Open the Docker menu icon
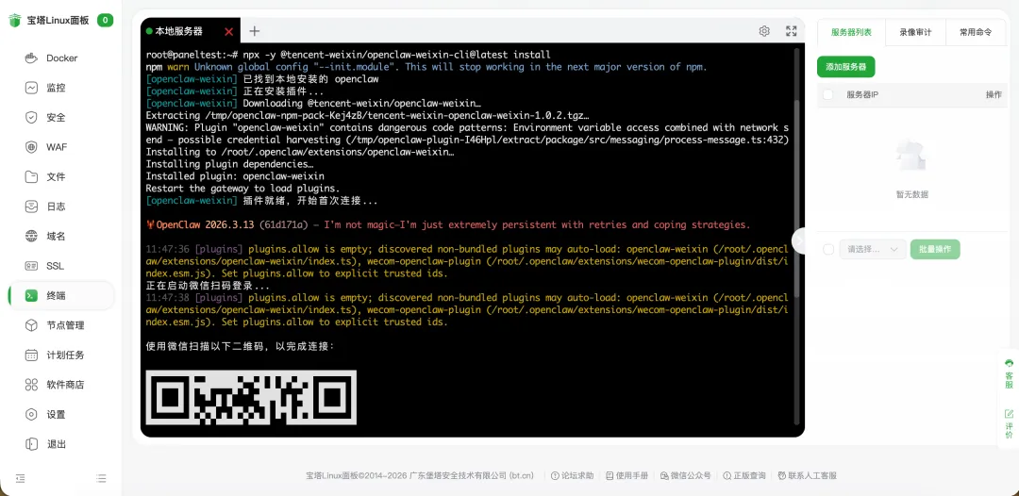Image resolution: width=1019 pixels, height=496 pixels. (31, 58)
